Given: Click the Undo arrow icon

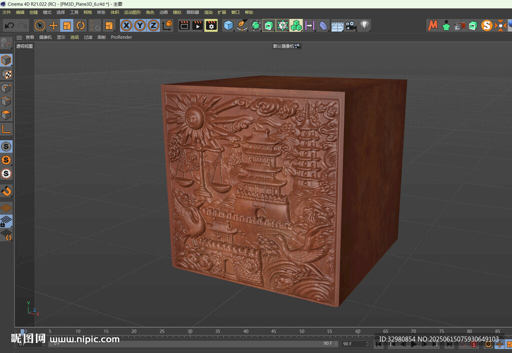Looking at the screenshot, I should point(9,25).
